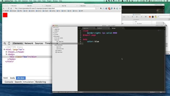Open Notification Center icon in menu bar

click(x=167, y=1)
